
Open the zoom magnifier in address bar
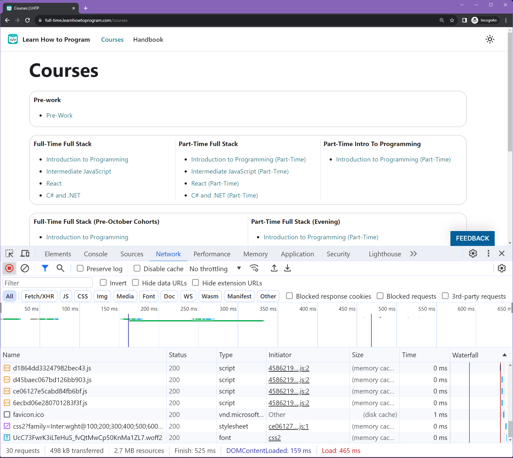[x=442, y=20]
